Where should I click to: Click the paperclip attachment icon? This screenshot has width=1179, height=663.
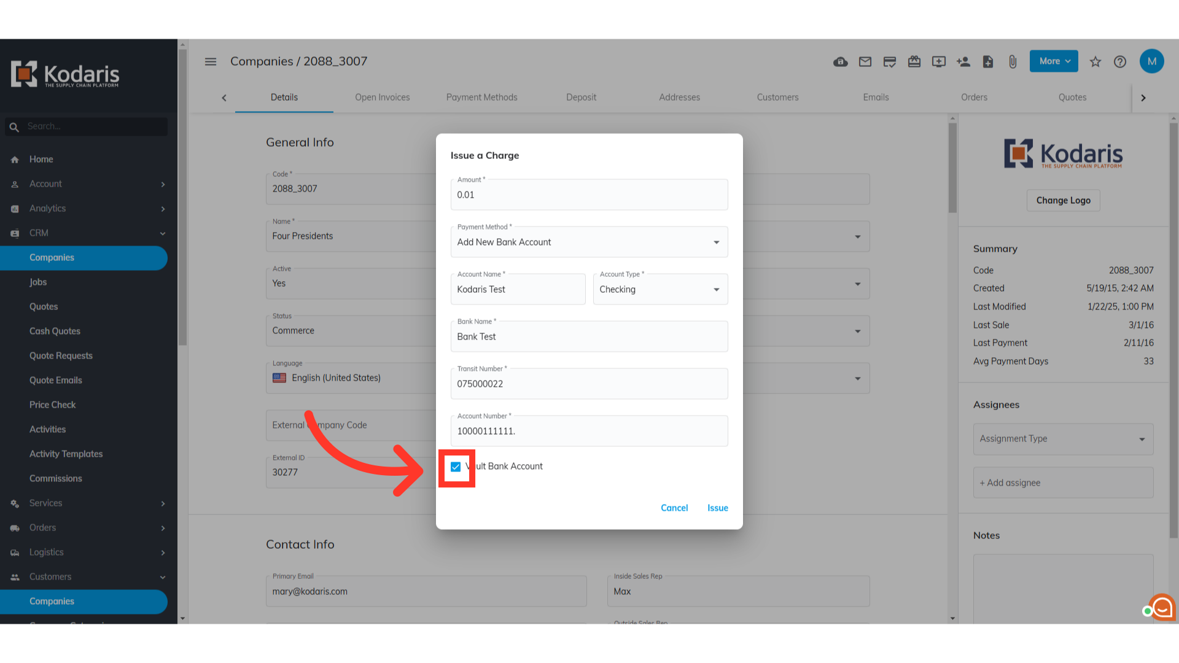tap(1013, 61)
